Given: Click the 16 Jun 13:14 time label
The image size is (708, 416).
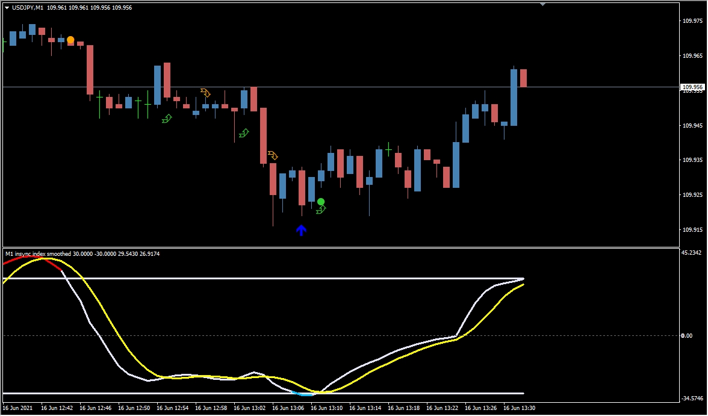Looking at the screenshot, I should point(365,408).
